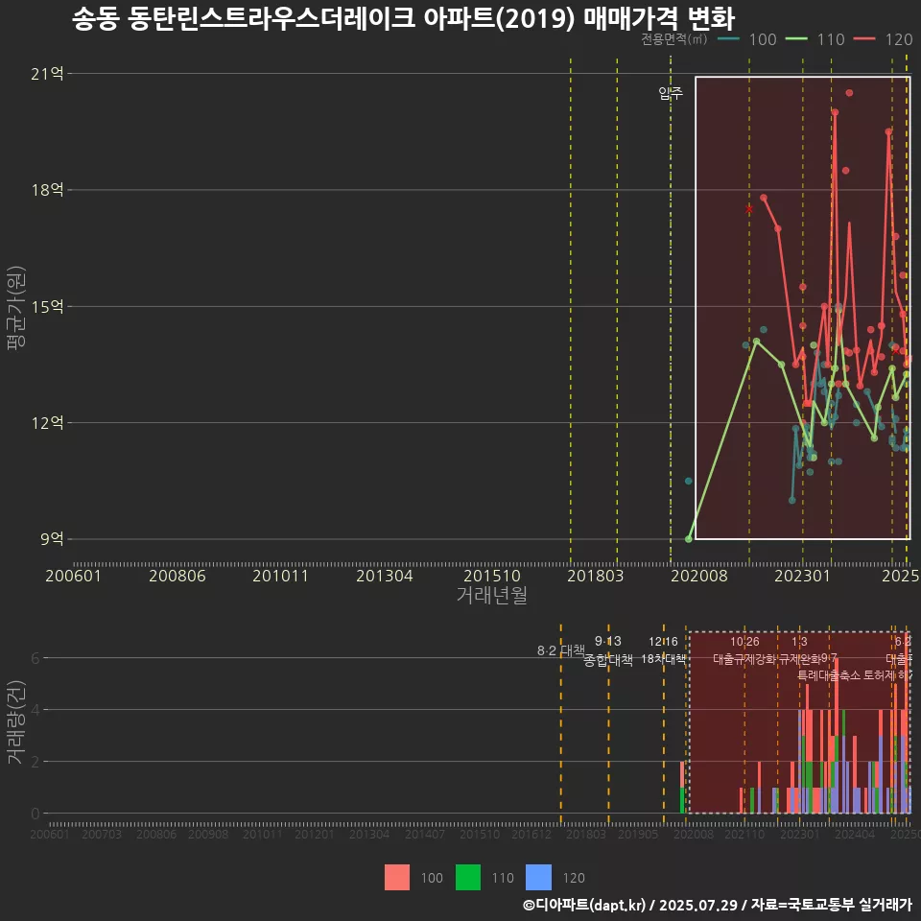Image resolution: width=921 pixels, height=921 pixels.
Task: Click the teal 100 line legend entry
Action: [x=747, y=39]
